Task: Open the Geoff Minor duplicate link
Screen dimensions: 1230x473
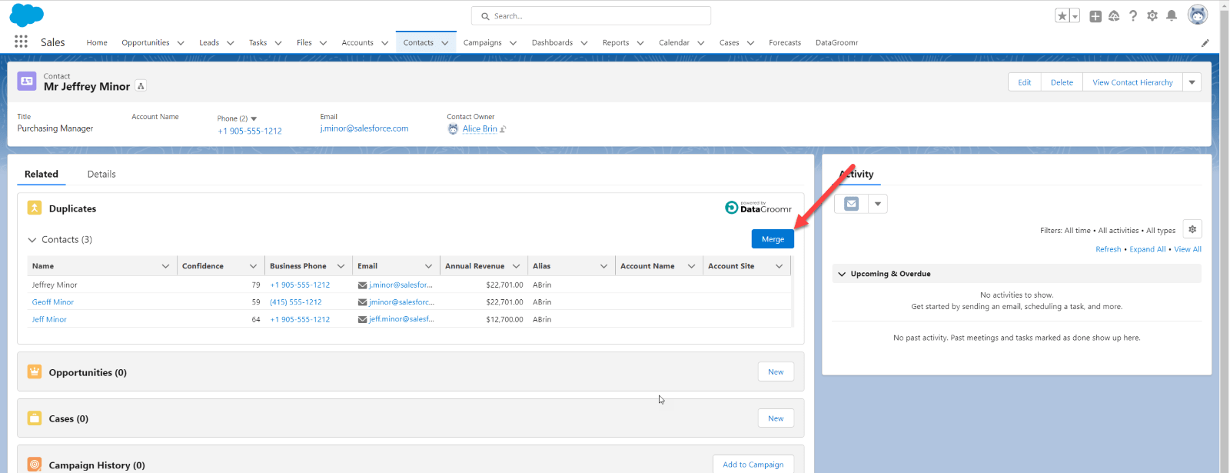Action: [x=53, y=302]
